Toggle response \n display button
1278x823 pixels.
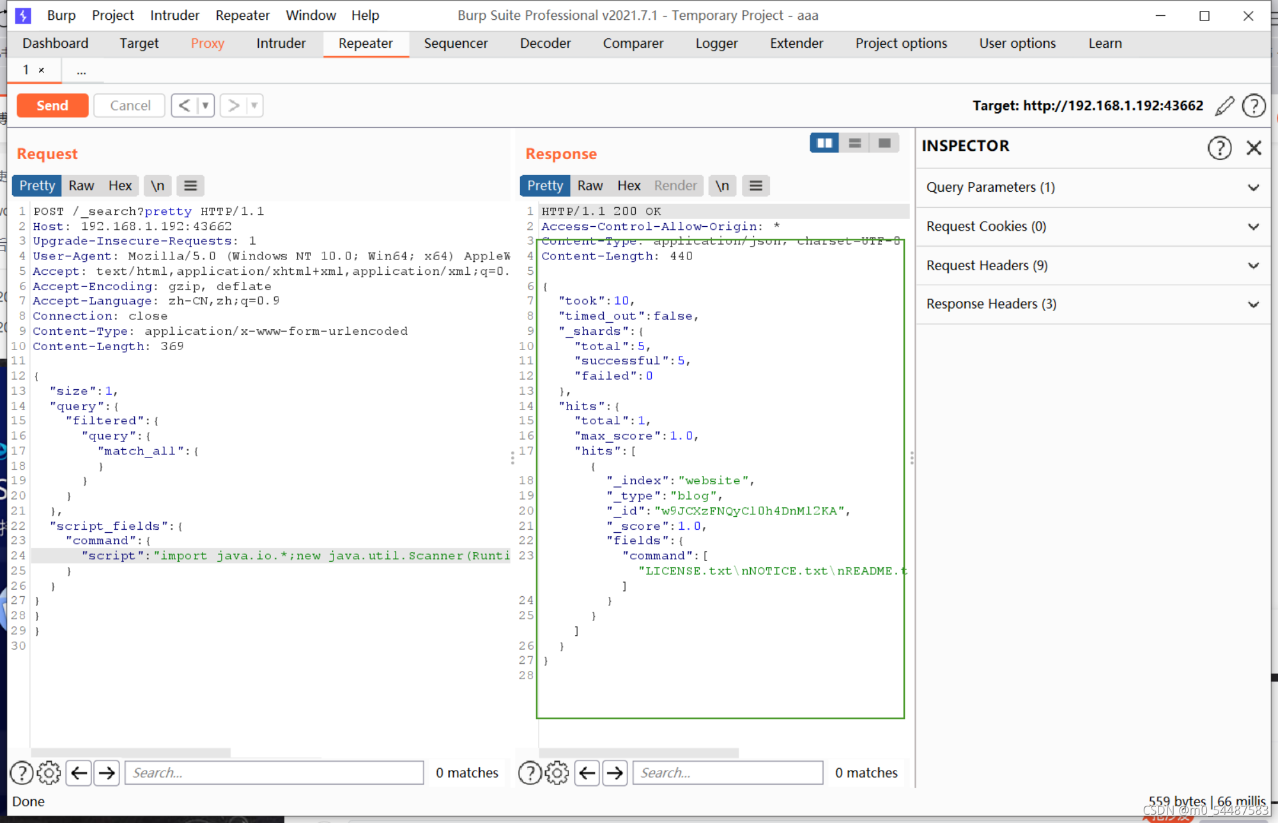pos(722,186)
